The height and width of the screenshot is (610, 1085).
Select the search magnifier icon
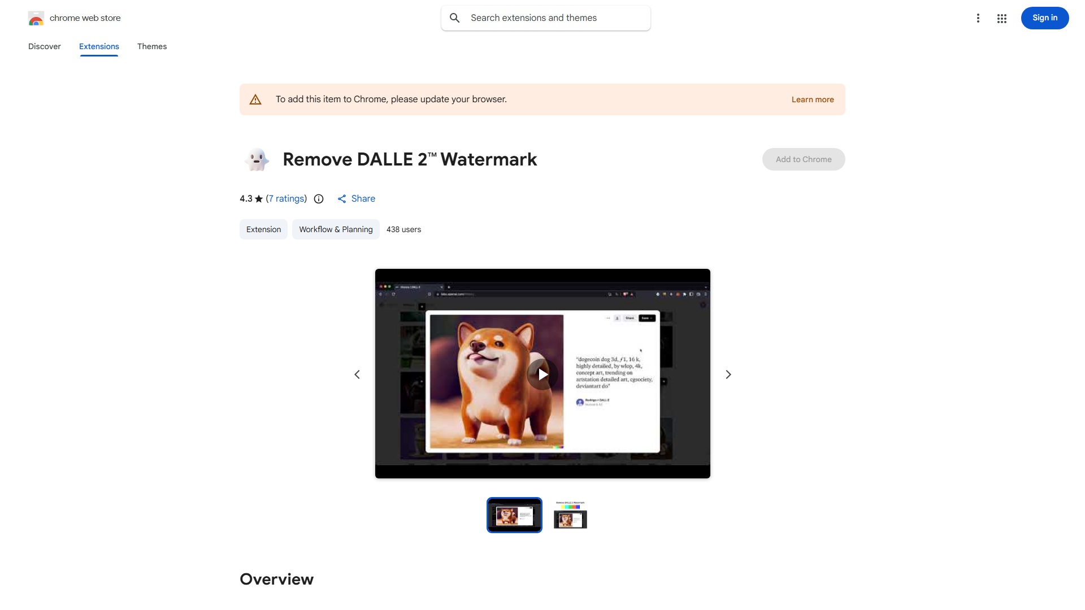pyautogui.click(x=455, y=18)
